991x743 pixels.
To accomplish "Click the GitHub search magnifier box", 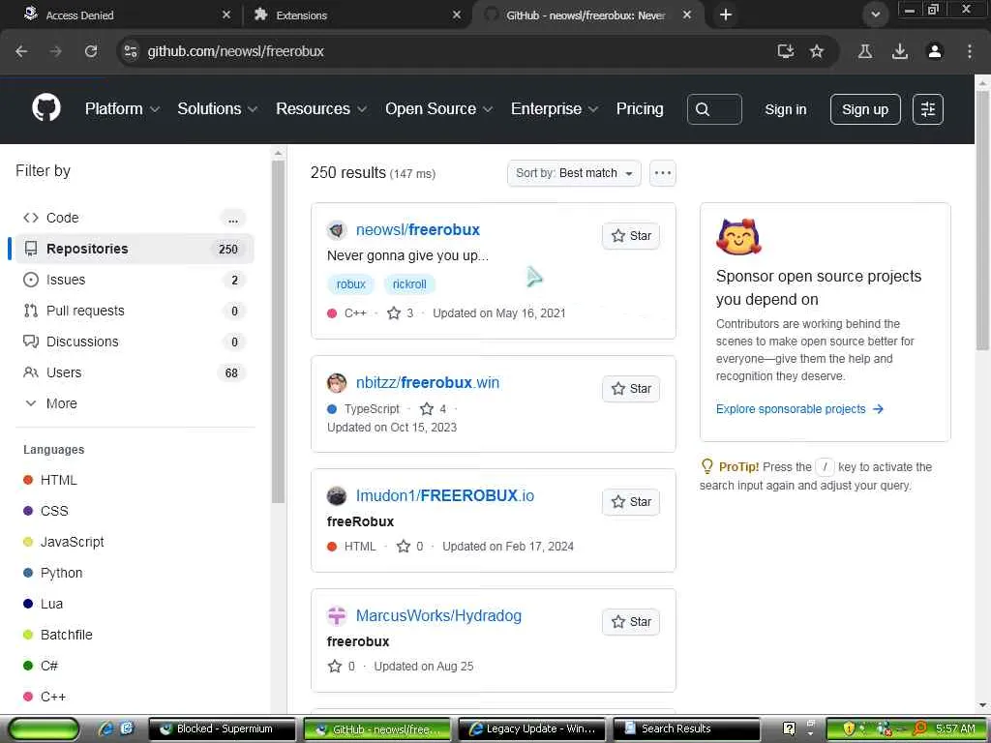I will 714,109.
